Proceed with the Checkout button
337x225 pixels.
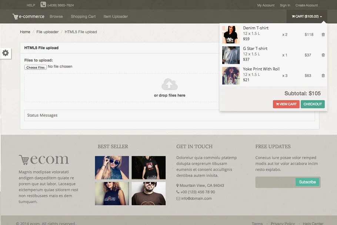[313, 104]
